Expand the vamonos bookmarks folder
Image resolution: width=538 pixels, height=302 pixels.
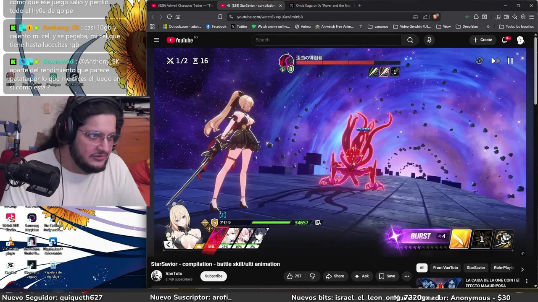(x=378, y=26)
